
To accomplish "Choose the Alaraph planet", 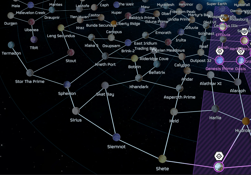I will click(238, 82).
